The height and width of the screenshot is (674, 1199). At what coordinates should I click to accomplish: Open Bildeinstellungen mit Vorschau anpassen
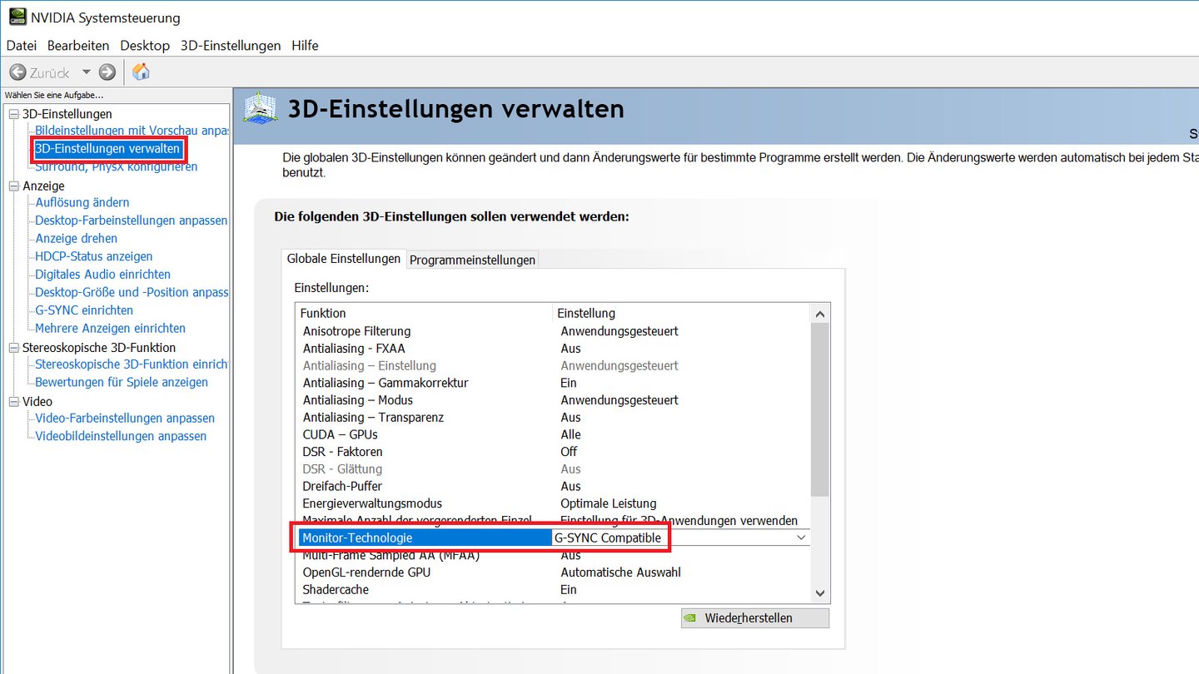pyautogui.click(x=132, y=131)
